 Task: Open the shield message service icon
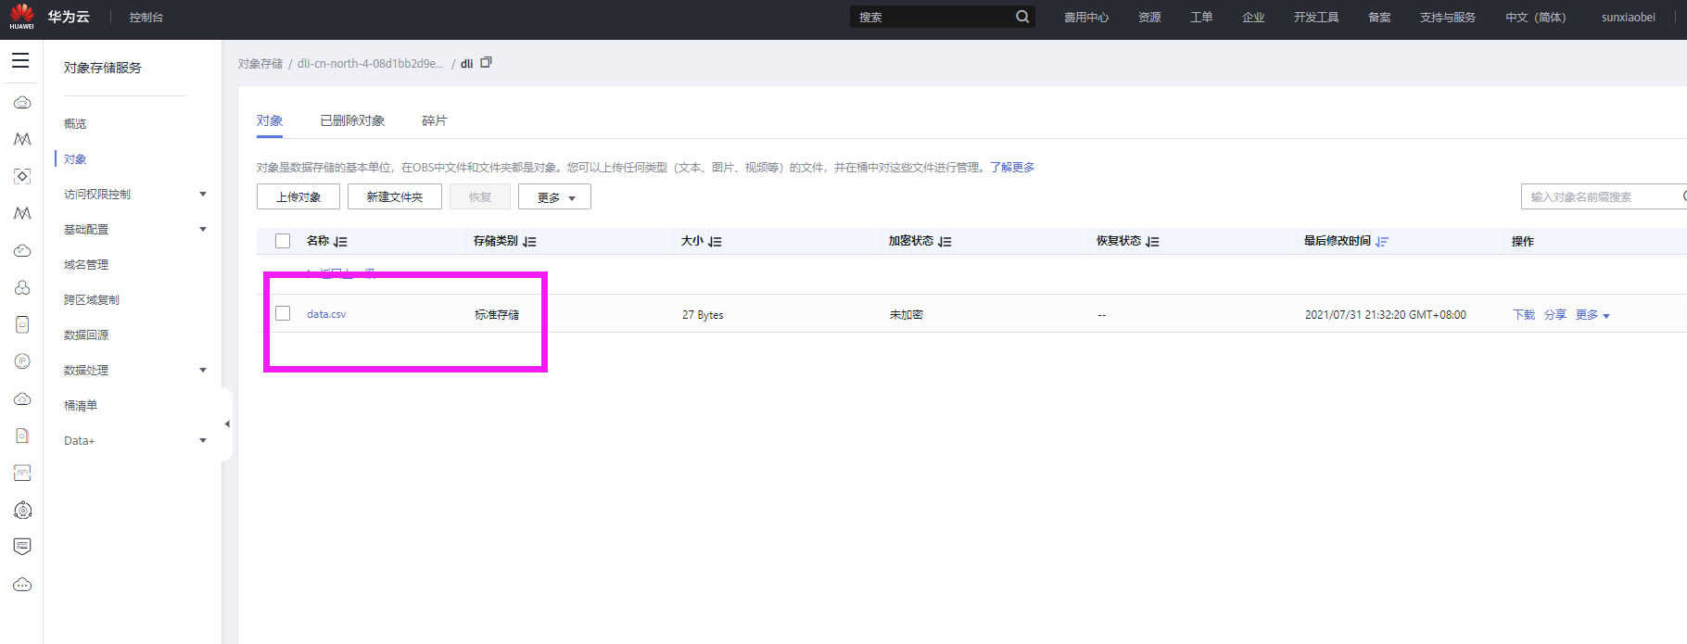click(x=22, y=547)
